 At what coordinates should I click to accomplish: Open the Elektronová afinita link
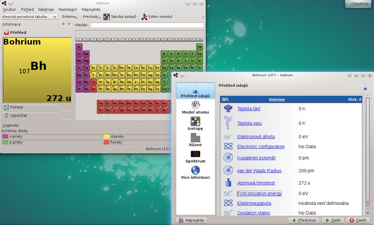(256, 136)
